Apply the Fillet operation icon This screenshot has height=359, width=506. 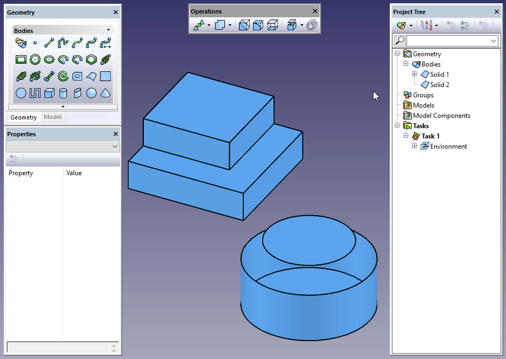pyautogui.click(x=258, y=25)
